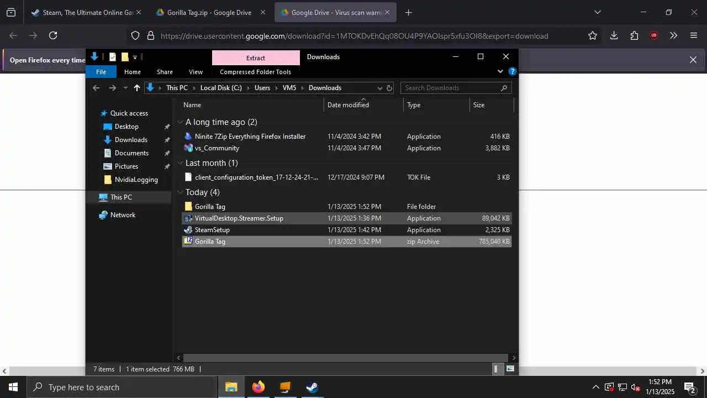
Task: Show hidden system tray icons
Action: (595, 387)
